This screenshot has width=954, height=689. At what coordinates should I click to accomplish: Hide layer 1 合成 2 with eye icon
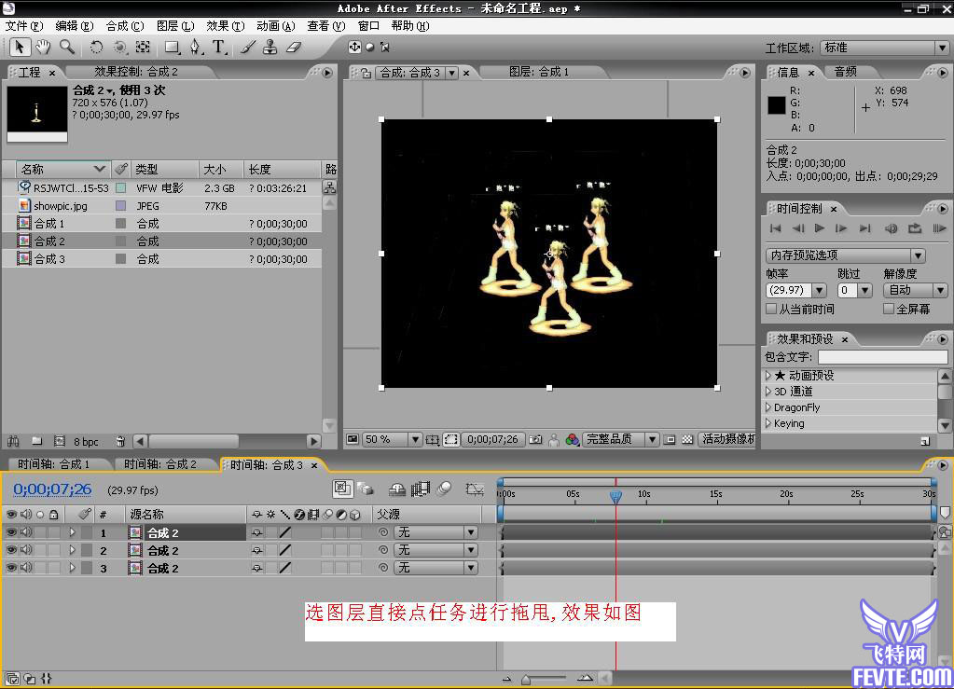(11, 532)
